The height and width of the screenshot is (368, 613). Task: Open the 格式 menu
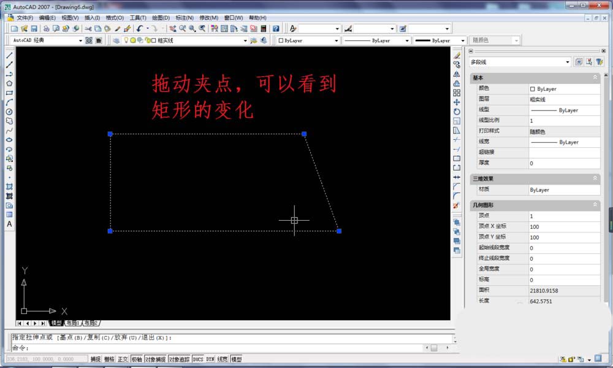pyautogui.click(x=114, y=18)
